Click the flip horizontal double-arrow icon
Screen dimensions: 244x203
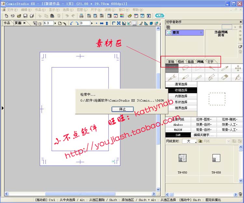[102, 23]
